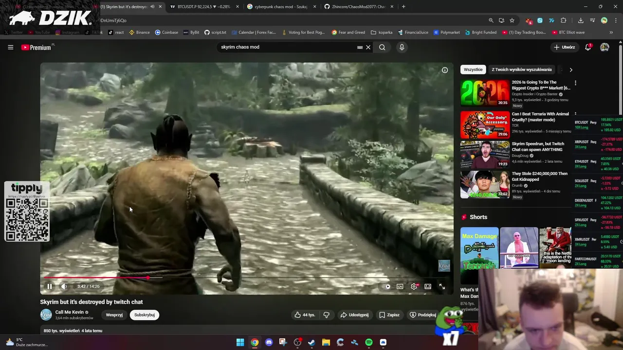Click Subskrybuj subscribe button
This screenshot has width=623, height=350.
click(145, 315)
